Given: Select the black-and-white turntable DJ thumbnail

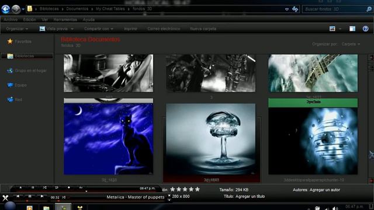Looking at the screenshot, I should [109, 73].
